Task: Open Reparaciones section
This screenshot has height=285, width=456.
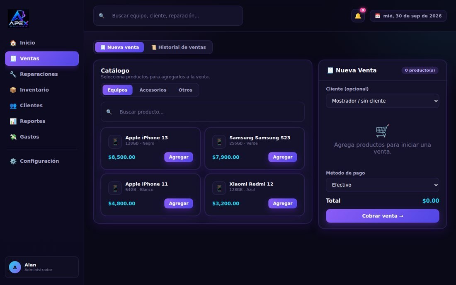Action: click(x=42, y=75)
